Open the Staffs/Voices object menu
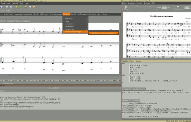Screen dimensions: 191x122 [x=8, y=14]
